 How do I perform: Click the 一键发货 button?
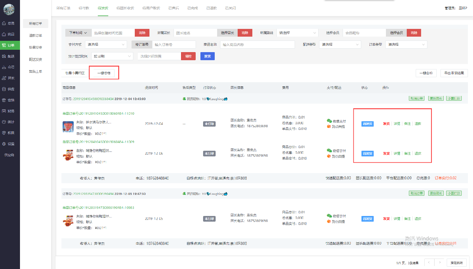[104, 73]
